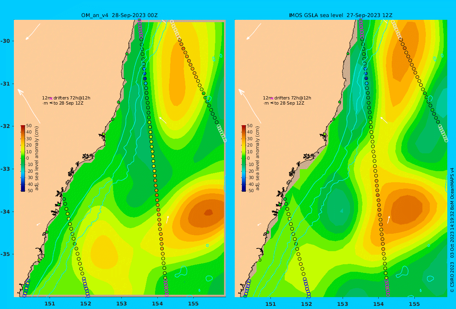Click the dark blue bottom of the right colorbar
This screenshot has width=456, height=309.
tap(244, 190)
